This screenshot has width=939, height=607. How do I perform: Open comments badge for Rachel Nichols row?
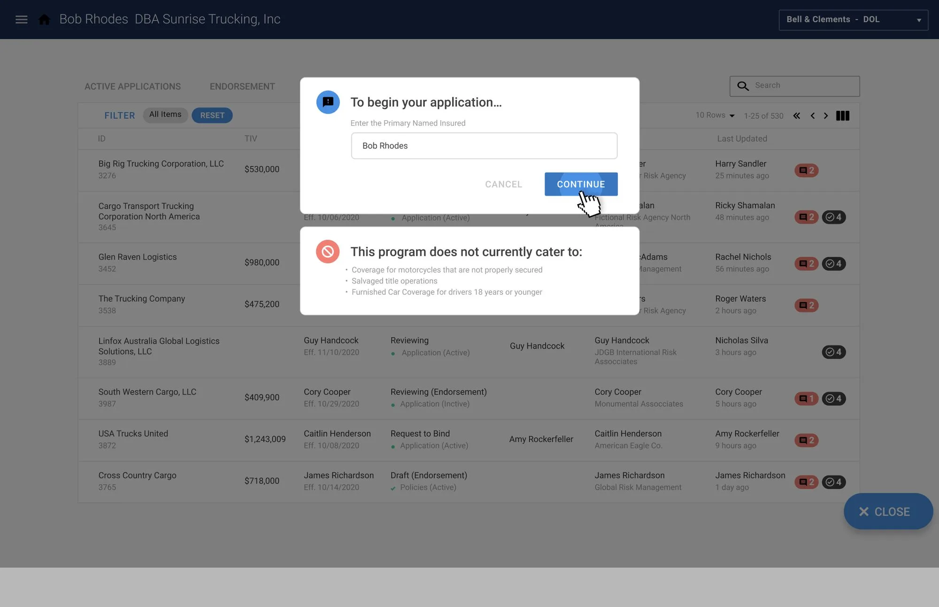(x=806, y=263)
